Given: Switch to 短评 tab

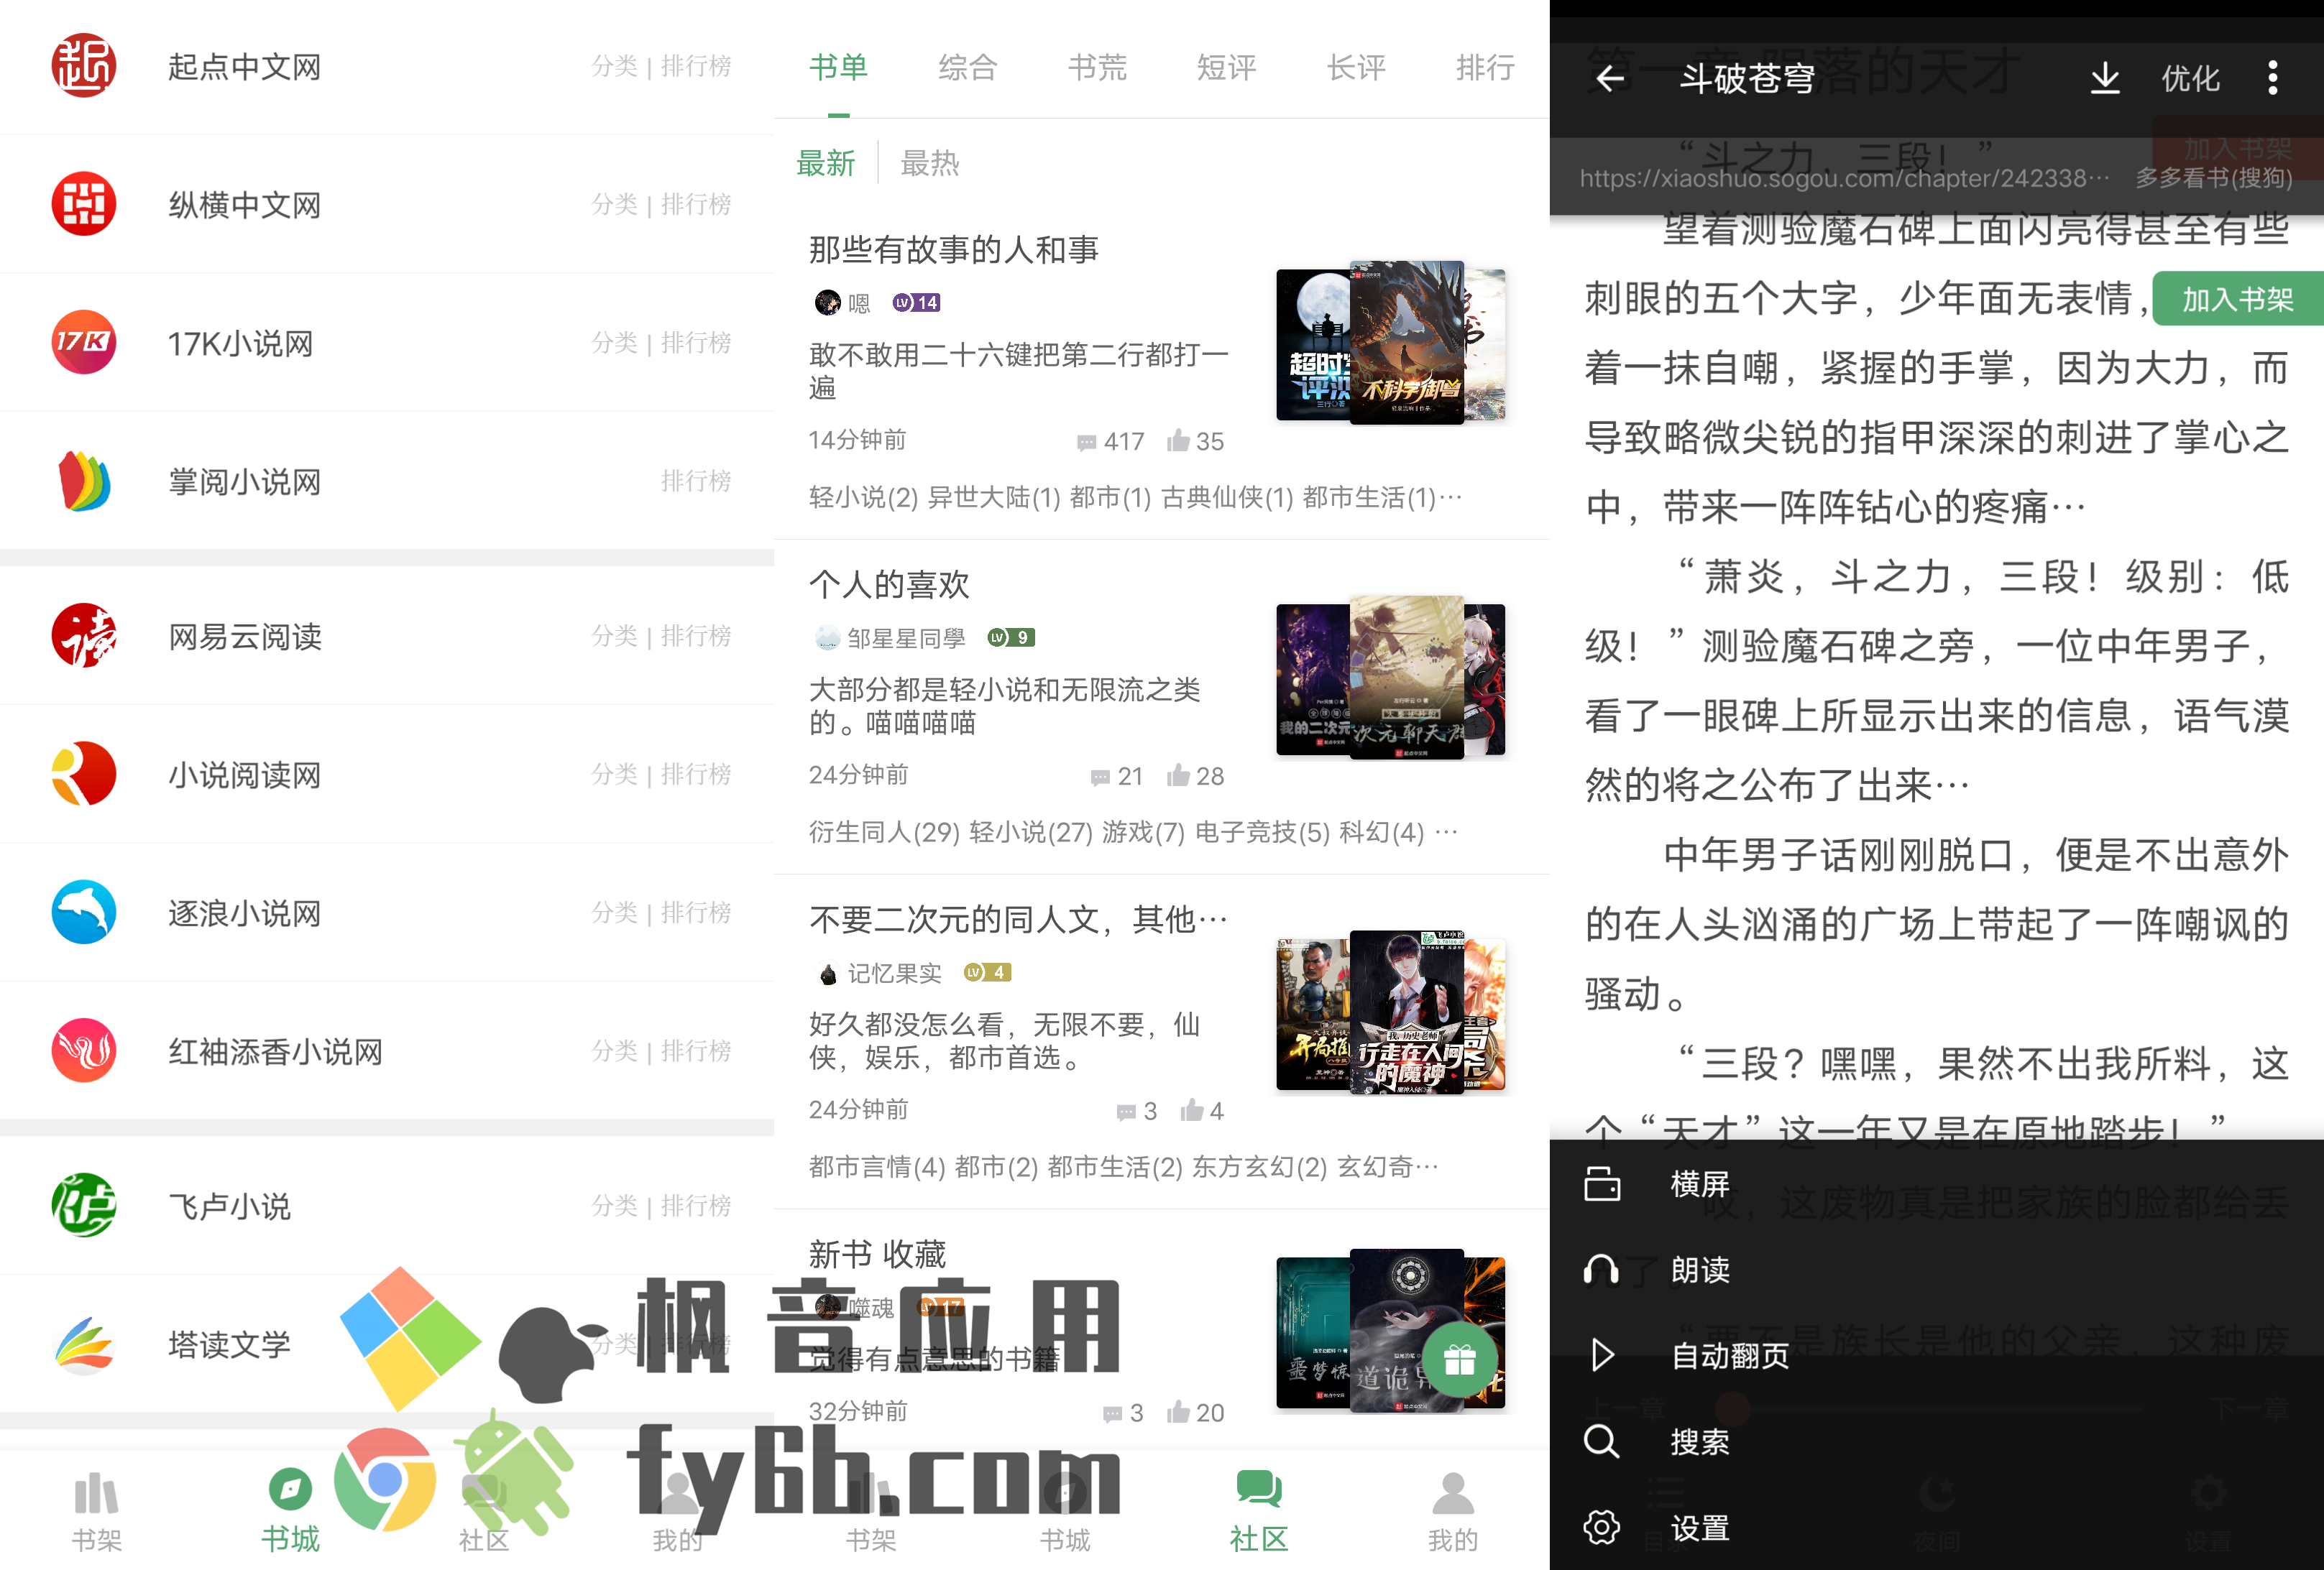Looking at the screenshot, I should [x=1226, y=67].
